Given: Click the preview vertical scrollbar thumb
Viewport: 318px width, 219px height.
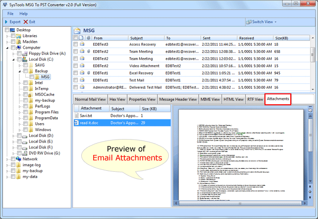Looking at the screenshot, I should pos(310,135).
